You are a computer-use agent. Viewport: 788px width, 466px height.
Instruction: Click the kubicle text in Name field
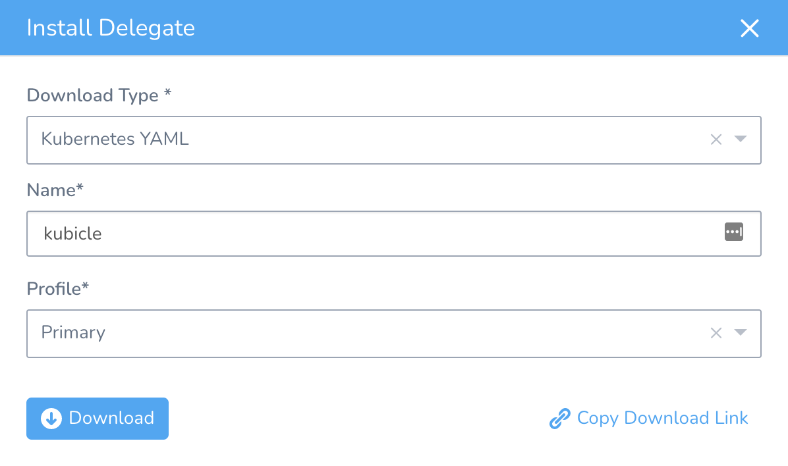pos(72,233)
